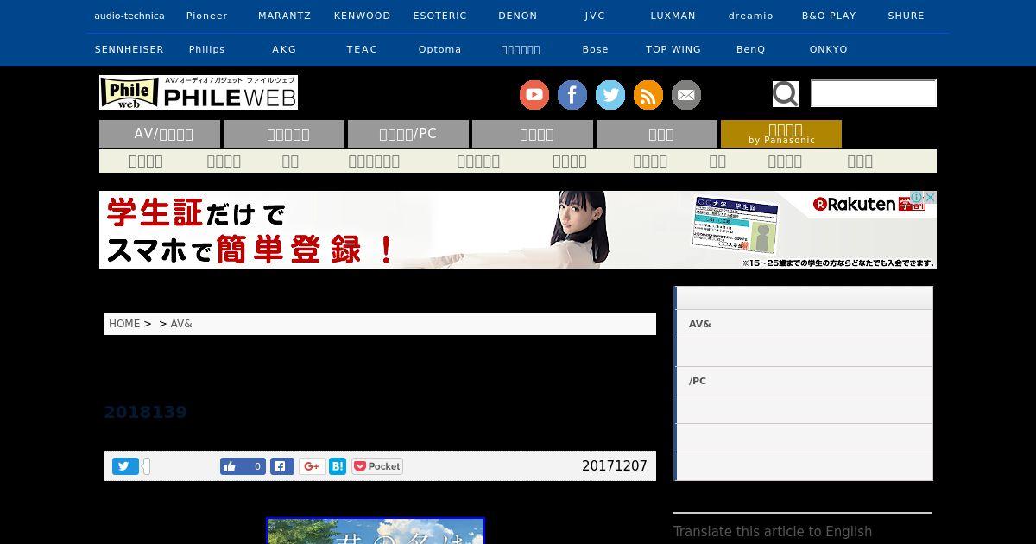This screenshot has width=1036, height=544.
Task: Open the Phile Web YouTube channel icon
Action: (534, 95)
